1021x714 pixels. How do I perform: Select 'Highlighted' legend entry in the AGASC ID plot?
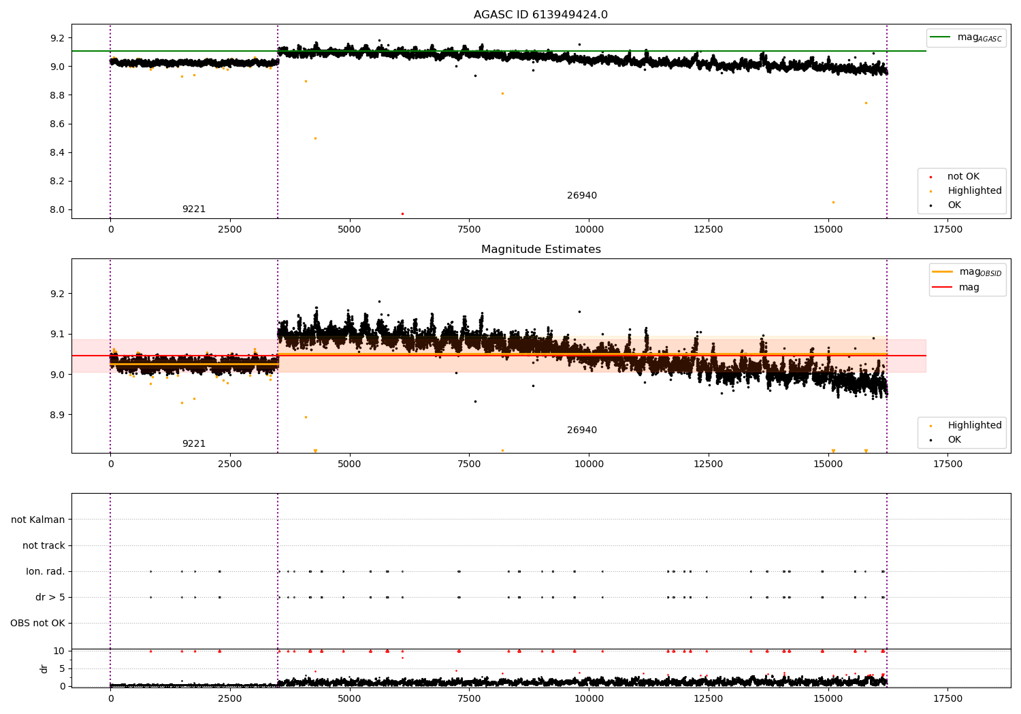click(x=975, y=191)
